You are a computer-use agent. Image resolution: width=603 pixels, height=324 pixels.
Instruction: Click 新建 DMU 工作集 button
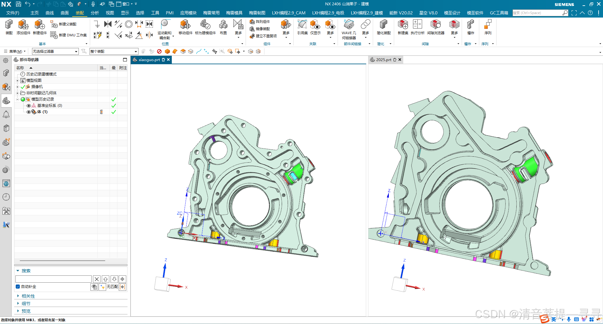(x=68, y=35)
